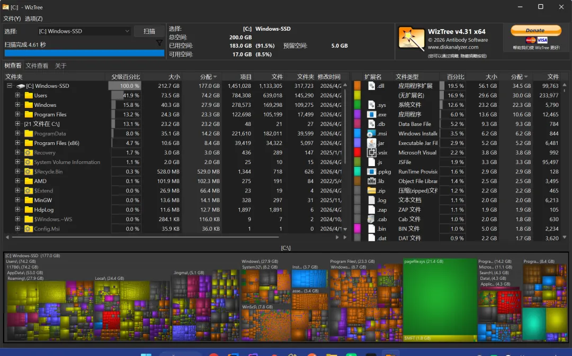Screen dimensions: 572x356
Task: Click the MinGW folder icon
Action: click(29, 200)
